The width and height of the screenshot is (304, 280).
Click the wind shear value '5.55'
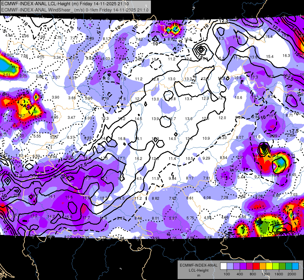click(x=37, y=136)
